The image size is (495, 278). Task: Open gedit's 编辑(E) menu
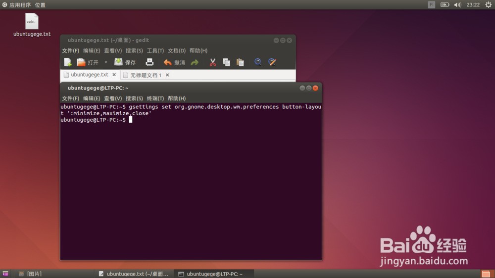point(92,50)
